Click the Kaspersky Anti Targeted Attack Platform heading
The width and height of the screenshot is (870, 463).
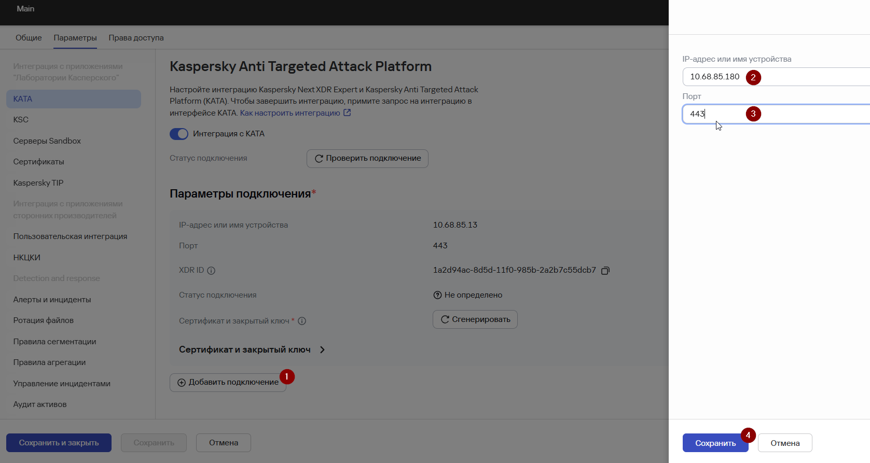301,66
